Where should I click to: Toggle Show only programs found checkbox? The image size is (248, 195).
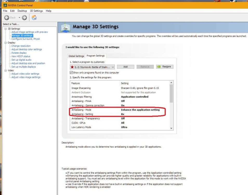pos(71,73)
